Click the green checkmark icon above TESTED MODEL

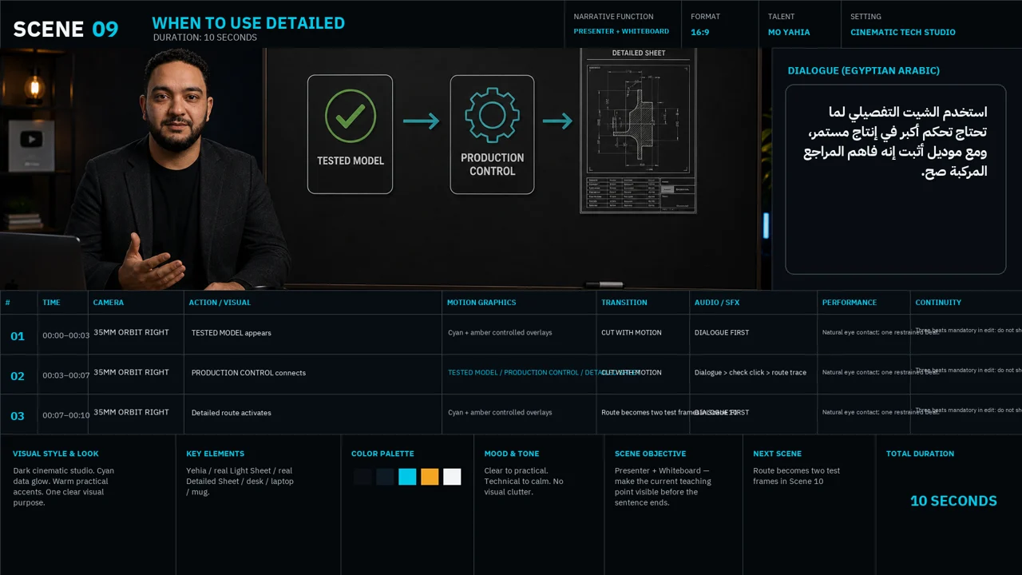point(351,117)
